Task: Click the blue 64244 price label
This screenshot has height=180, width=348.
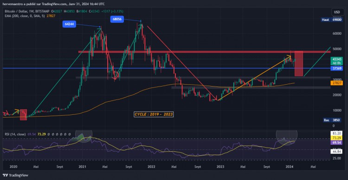Action: [69, 24]
